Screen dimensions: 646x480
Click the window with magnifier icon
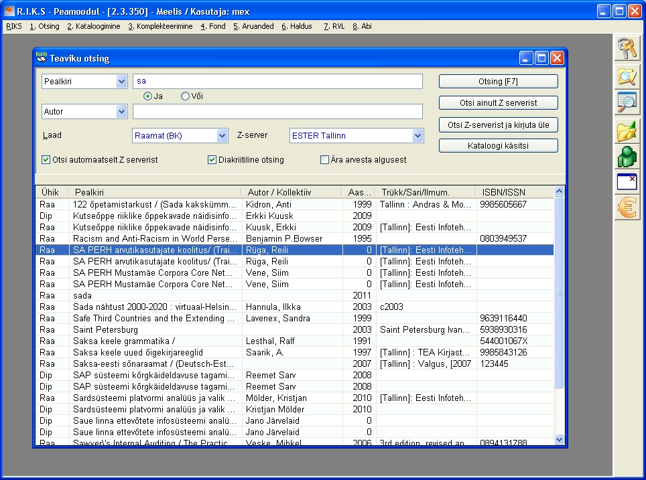(x=628, y=103)
